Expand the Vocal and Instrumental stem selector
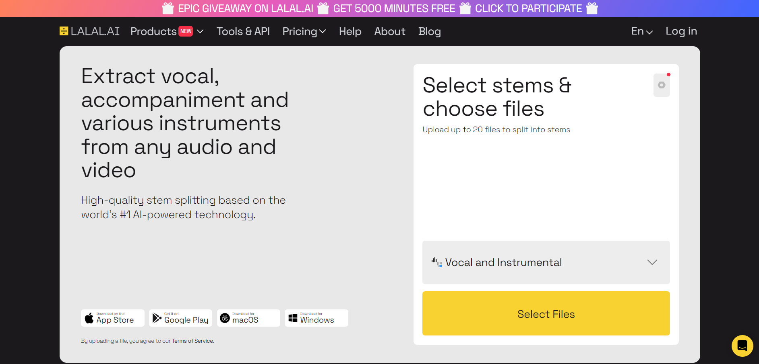This screenshot has height=364, width=759. [652, 262]
